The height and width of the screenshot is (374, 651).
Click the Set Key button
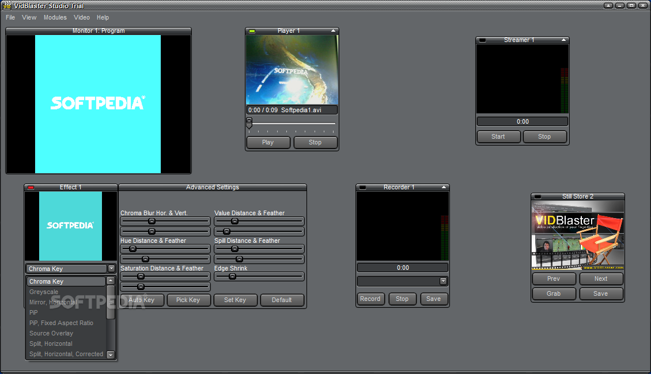pyautogui.click(x=235, y=300)
